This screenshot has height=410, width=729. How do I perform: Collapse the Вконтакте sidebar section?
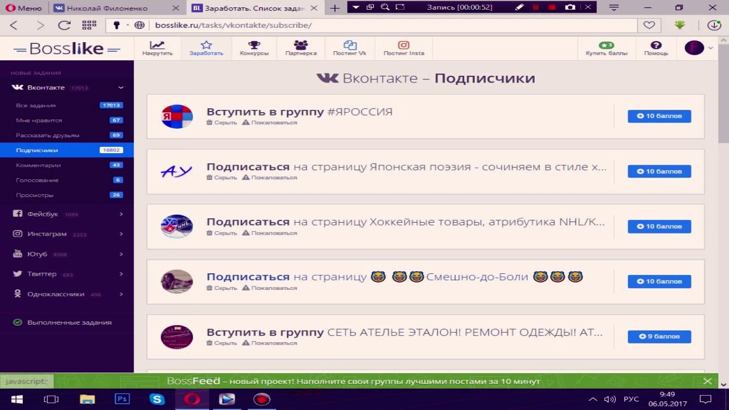(x=121, y=88)
